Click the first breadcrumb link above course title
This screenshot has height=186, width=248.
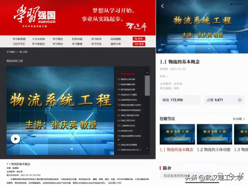point(10,52)
